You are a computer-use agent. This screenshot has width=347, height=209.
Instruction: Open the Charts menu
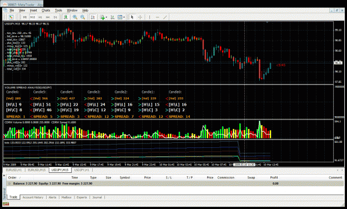click(x=46, y=11)
